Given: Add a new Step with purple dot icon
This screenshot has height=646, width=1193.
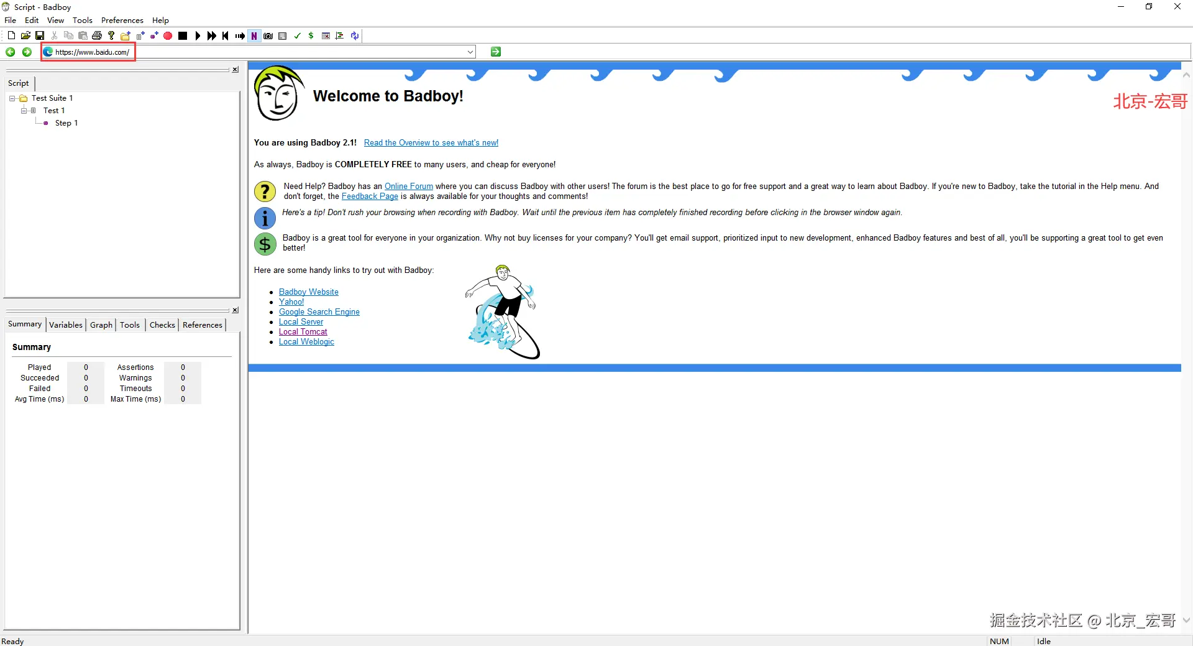Looking at the screenshot, I should tap(154, 35).
